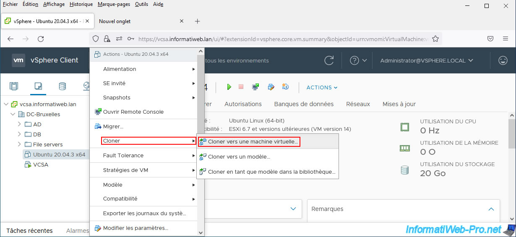This screenshot has width=516, height=237.
Task: Switch to the Mises à jour tab
Action: (x=399, y=104)
